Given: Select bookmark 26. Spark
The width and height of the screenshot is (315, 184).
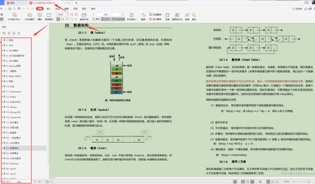Looking at the screenshot, I should click(x=11, y=169).
